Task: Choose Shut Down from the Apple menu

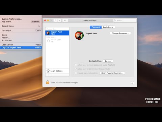Action: click(x=21, y=40)
